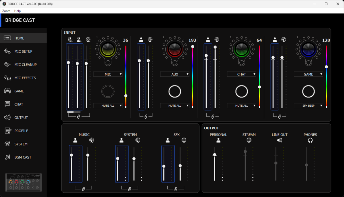Toggle the fader link under SYSTEM
Image resolution: width=344 pixels, height=197 pixels.
click(130, 189)
